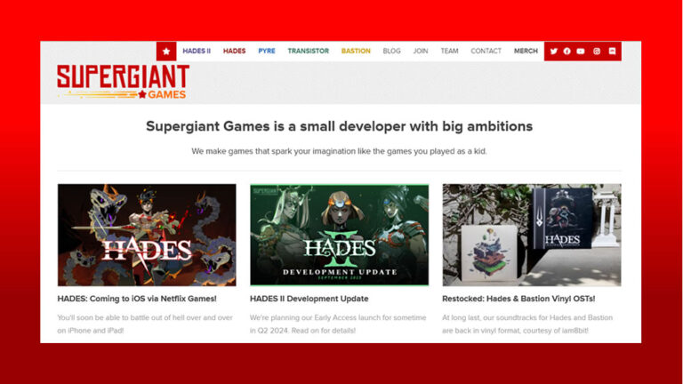
Task: Go to the PYRE page
Action: tap(267, 51)
